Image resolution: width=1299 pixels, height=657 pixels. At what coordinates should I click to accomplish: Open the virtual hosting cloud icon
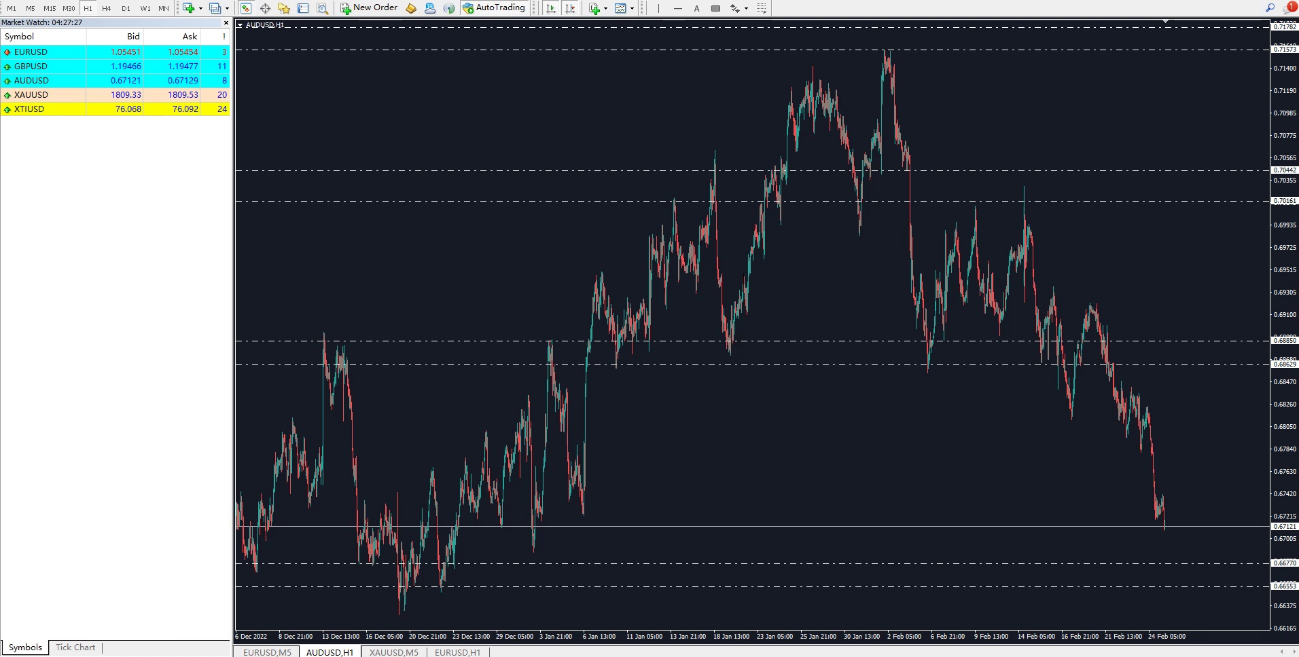click(430, 8)
